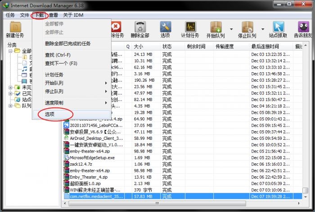Sort by the 剩余时间 column header
This screenshot has width=315, height=212.
[x=199, y=46]
